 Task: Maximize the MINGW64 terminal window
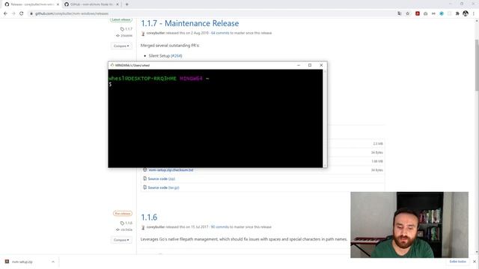(310, 65)
